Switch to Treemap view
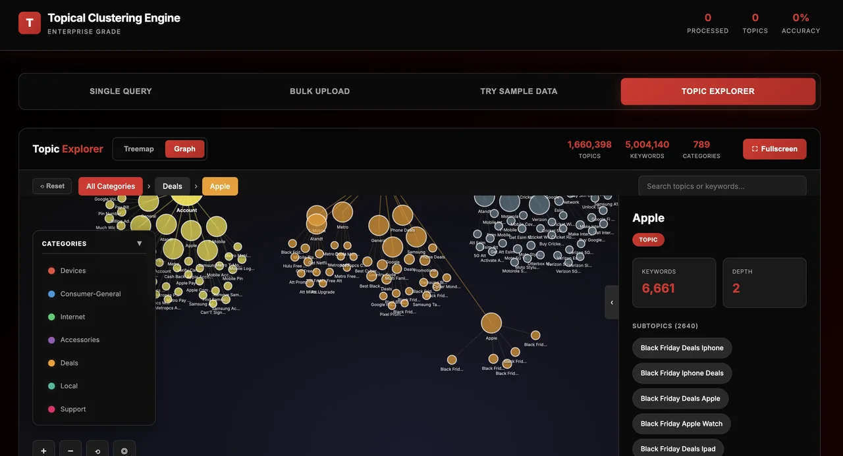Viewport: 843px width, 456px height. [139, 149]
